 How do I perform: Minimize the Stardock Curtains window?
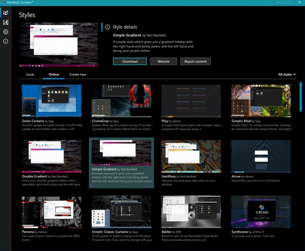(x=278, y=2)
